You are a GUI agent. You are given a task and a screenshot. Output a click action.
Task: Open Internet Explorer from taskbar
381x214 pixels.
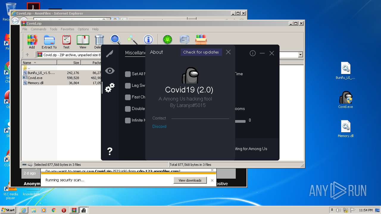tap(24, 210)
